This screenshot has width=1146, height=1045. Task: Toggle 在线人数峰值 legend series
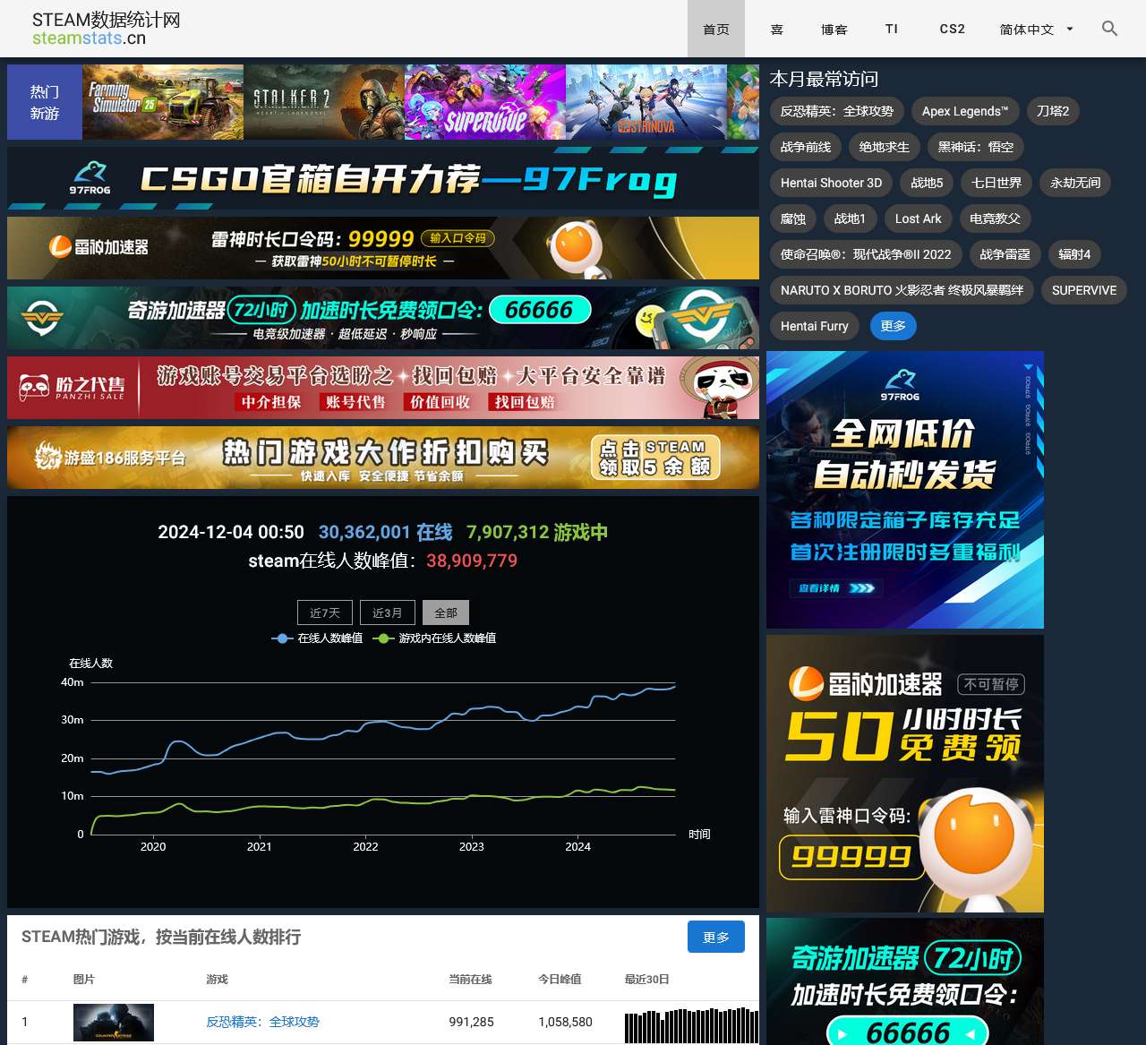[x=317, y=638]
